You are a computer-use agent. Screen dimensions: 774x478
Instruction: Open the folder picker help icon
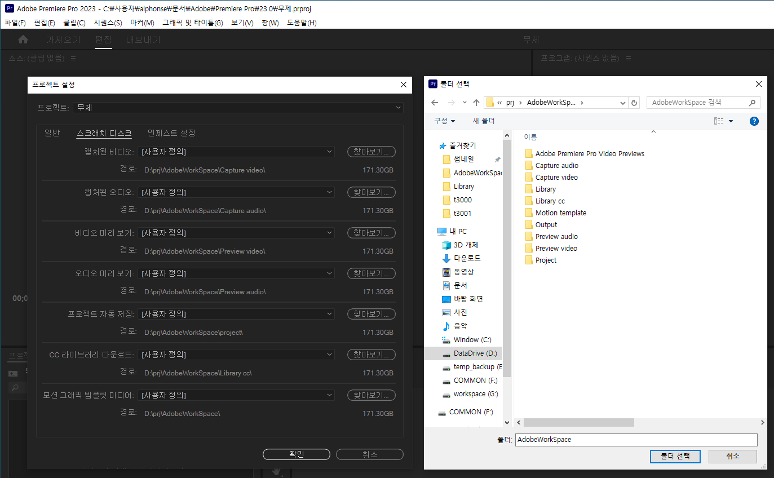[754, 121]
